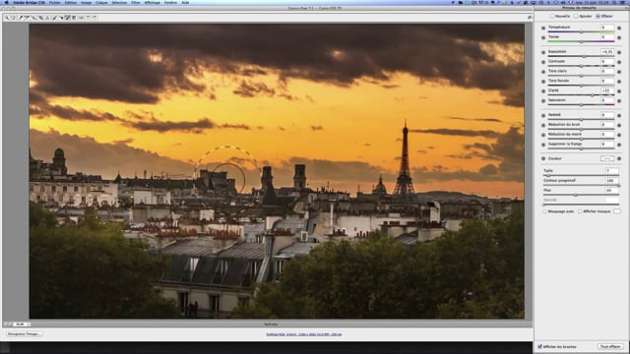Click the mask color swatch beside Afficher masque
630x354 pixels.
pyautogui.click(x=617, y=211)
